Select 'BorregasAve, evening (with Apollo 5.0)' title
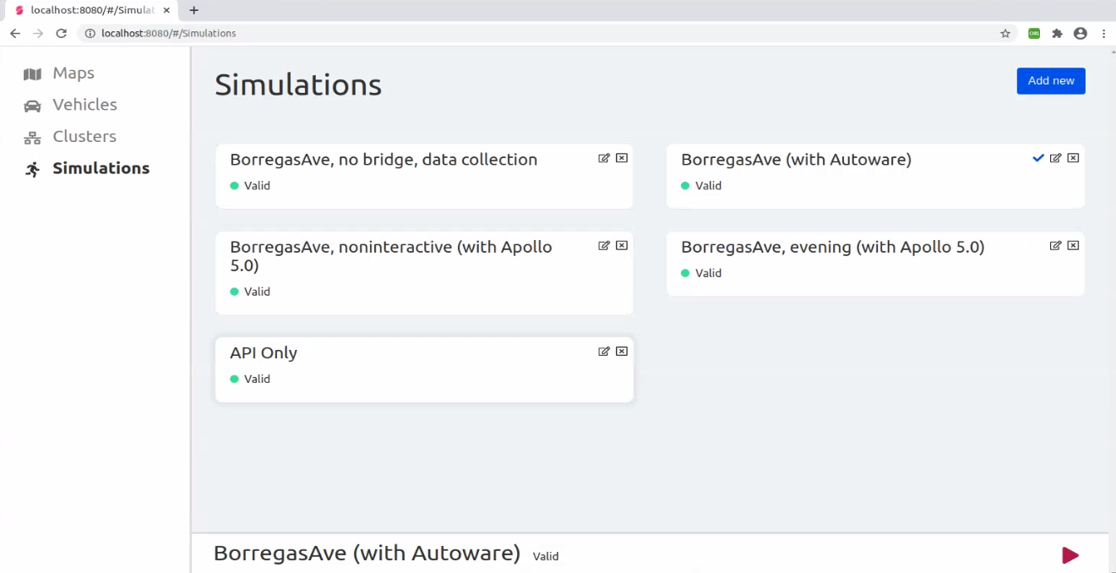This screenshot has width=1116, height=573. coord(833,248)
